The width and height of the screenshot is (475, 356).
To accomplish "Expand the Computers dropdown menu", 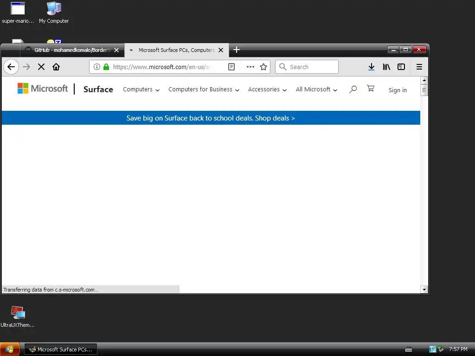I will coord(141,89).
